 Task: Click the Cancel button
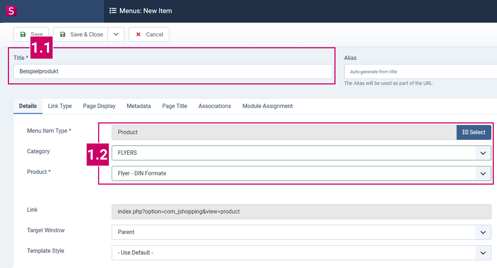[149, 34]
